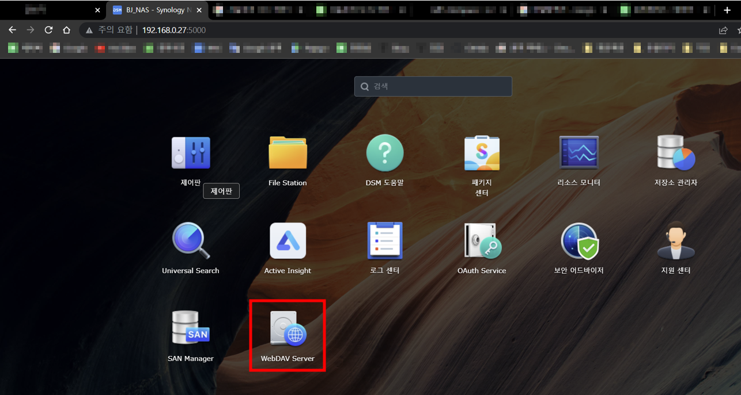Open a new browser tab
The height and width of the screenshot is (395, 741).
click(x=727, y=10)
